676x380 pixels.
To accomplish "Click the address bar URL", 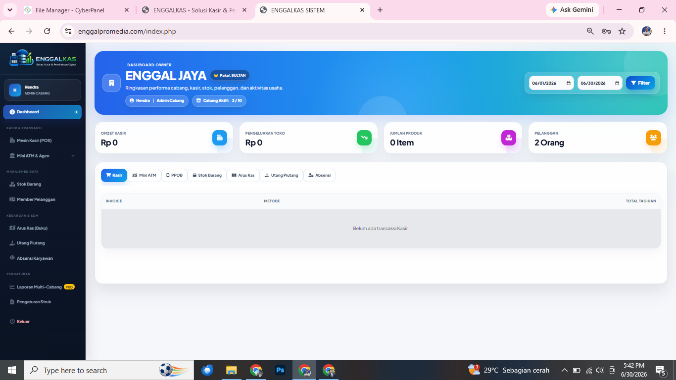I will tap(127, 31).
